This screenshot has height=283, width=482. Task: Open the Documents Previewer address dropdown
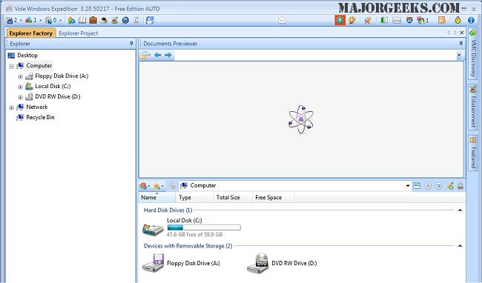click(x=459, y=56)
